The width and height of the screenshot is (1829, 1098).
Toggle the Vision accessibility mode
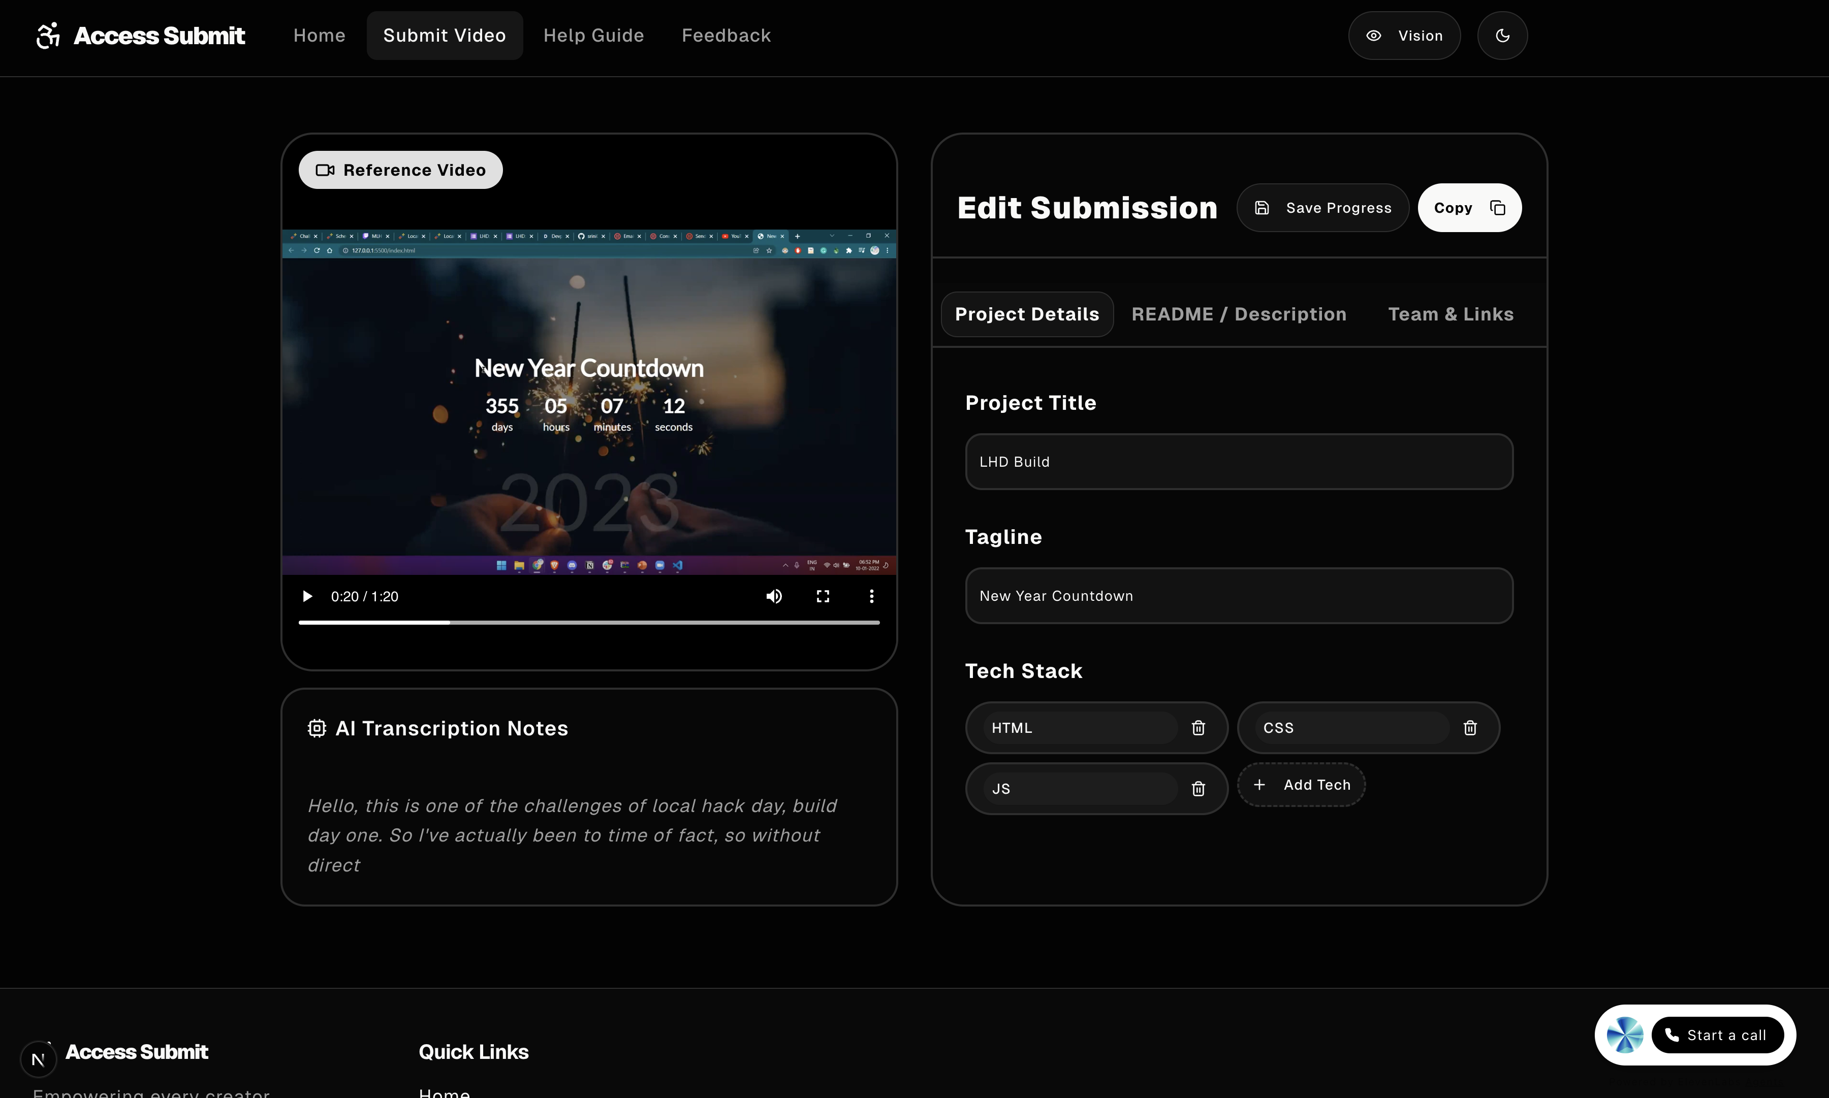tap(1403, 36)
